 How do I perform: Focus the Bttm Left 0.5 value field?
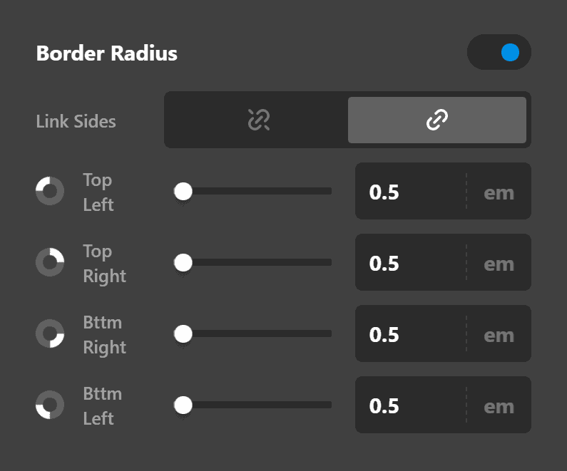coord(411,405)
